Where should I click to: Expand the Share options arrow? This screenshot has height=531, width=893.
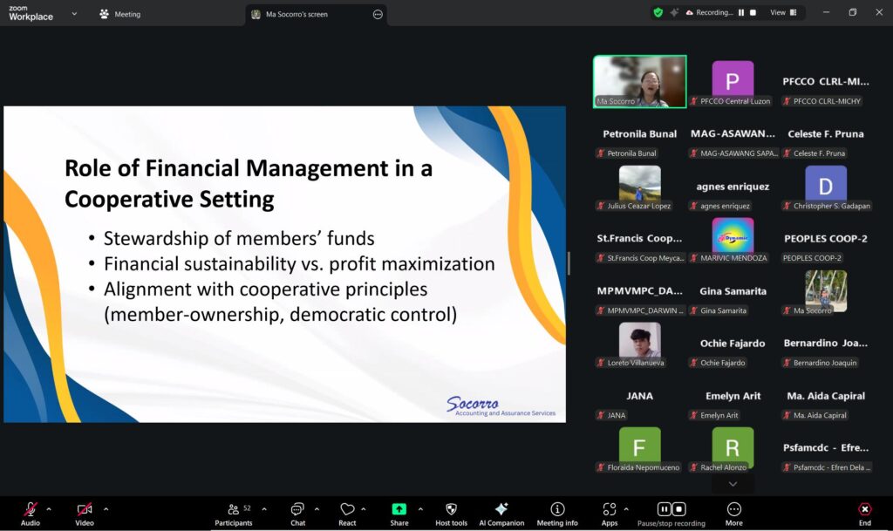pos(420,509)
